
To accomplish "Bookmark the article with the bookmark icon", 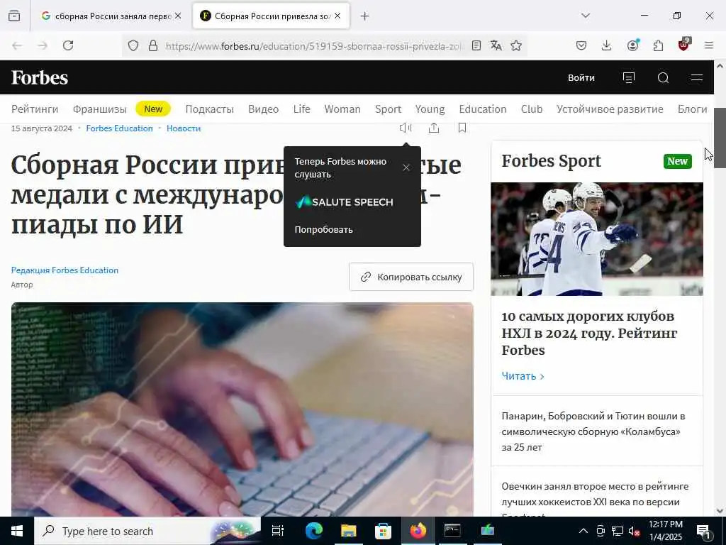I will 462,128.
